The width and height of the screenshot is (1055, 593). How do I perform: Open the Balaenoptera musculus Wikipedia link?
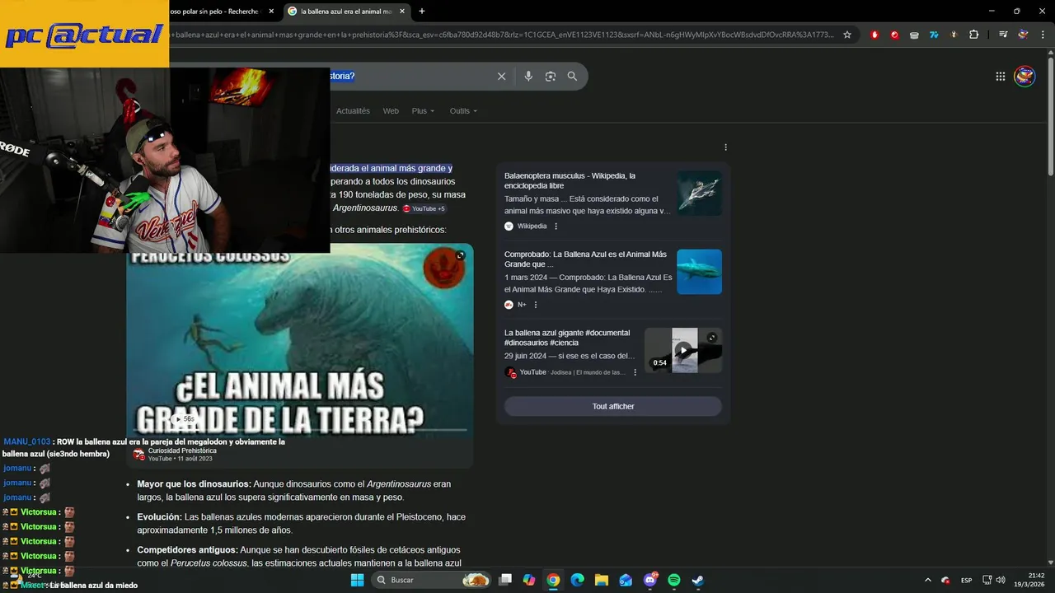pos(570,180)
